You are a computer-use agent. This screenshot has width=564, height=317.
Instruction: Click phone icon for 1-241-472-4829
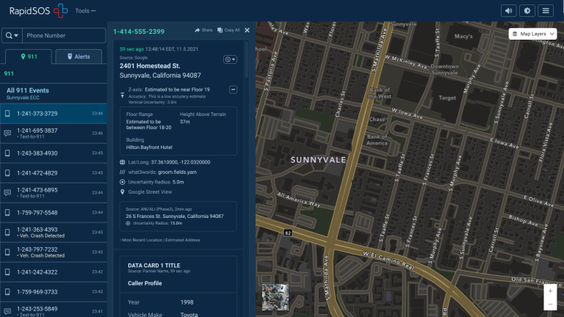[x=7, y=173]
